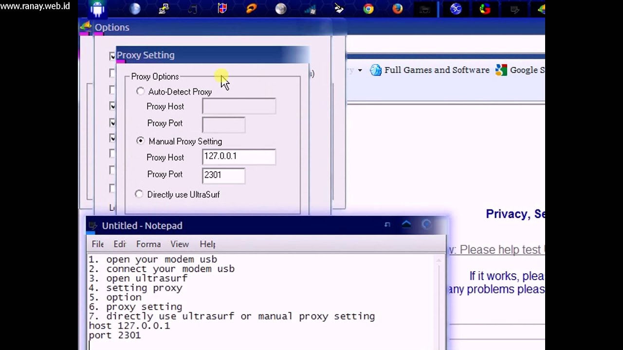Image resolution: width=623 pixels, height=350 pixels.
Task: Click the Proxy Setting dialog title bar
Action: pos(213,55)
